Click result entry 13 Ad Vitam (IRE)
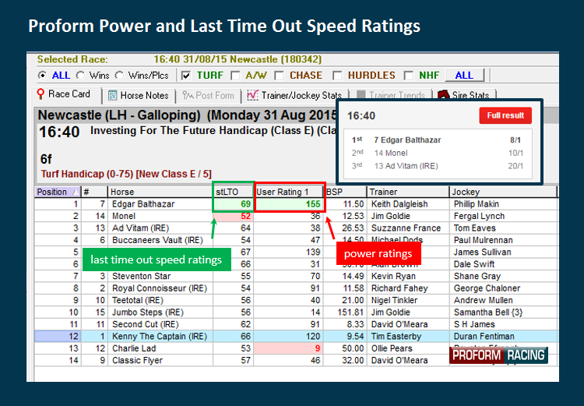The width and height of the screenshot is (584, 406). [x=406, y=166]
